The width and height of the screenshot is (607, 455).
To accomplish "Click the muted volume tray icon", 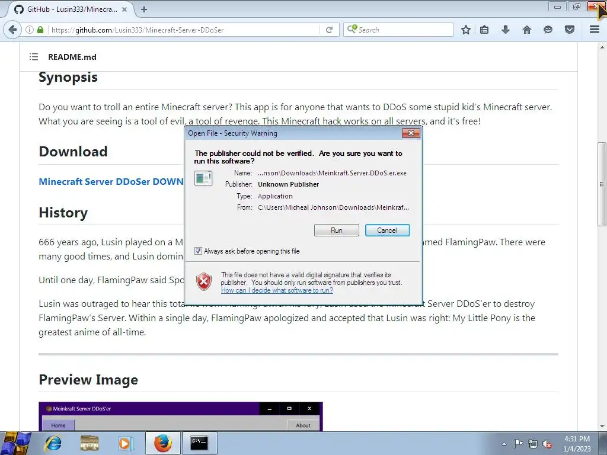I will [547, 444].
